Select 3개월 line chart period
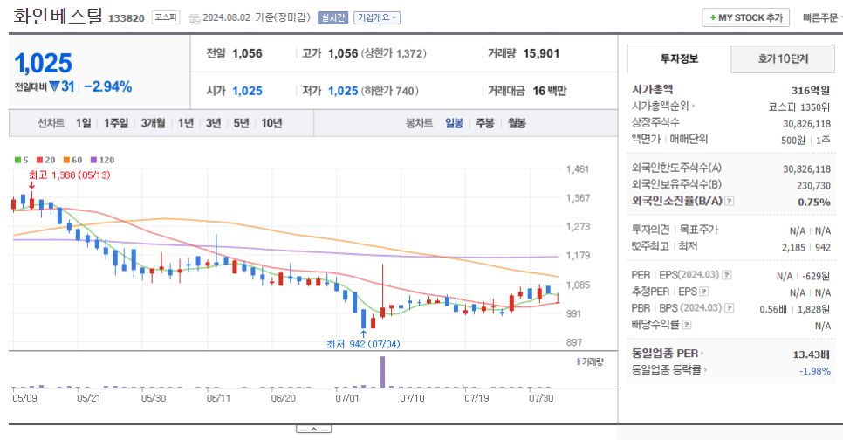Screen dimensions: 843x440 coord(154,123)
